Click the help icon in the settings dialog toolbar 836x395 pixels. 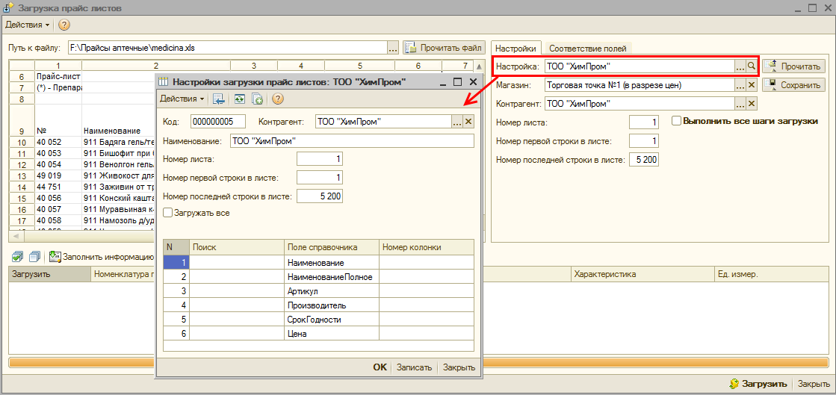tap(278, 99)
